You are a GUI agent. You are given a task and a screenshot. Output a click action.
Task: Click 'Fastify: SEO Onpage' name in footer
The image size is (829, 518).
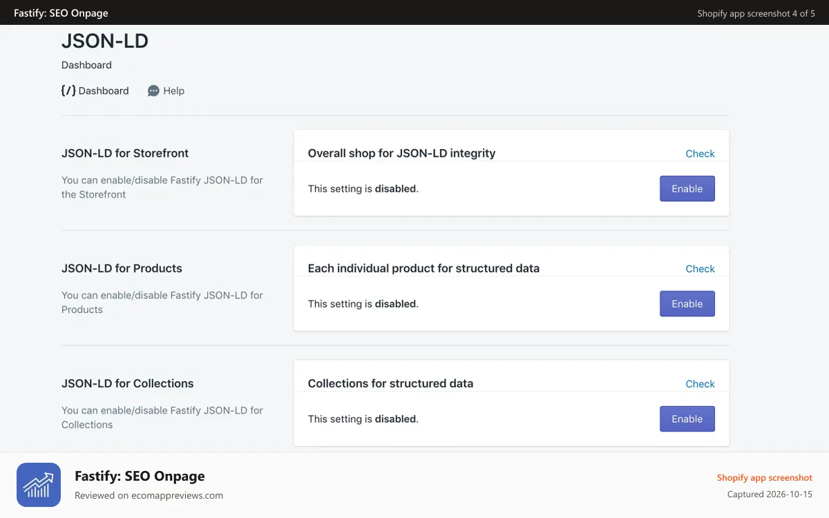click(x=140, y=476)
